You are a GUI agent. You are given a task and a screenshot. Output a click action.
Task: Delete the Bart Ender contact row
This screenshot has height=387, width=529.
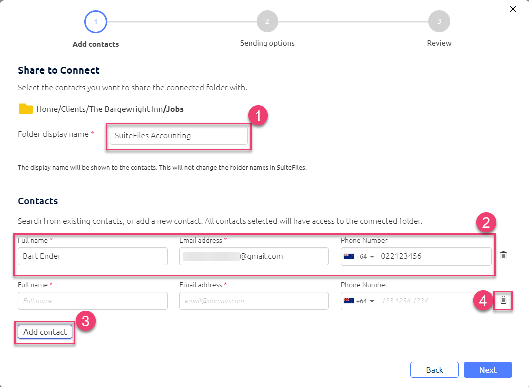point(503,255)
